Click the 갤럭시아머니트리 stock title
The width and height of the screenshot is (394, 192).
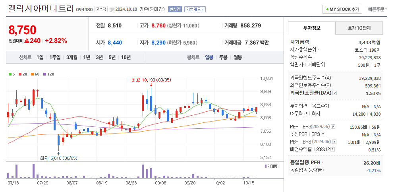click(41, 9)
